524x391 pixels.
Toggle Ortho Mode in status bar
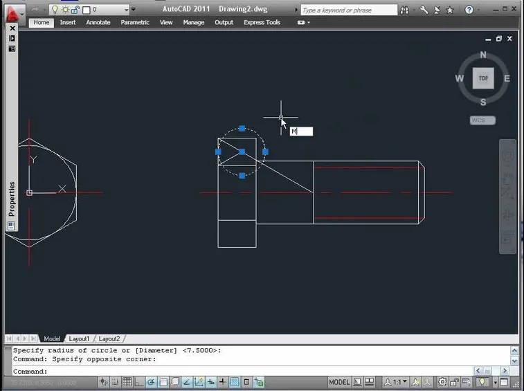click(x=139, y=381)
